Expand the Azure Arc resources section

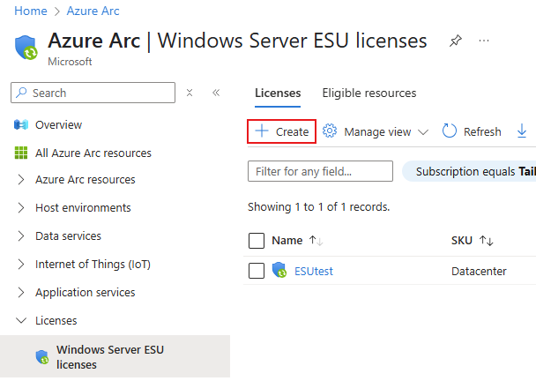coord(21,180)
